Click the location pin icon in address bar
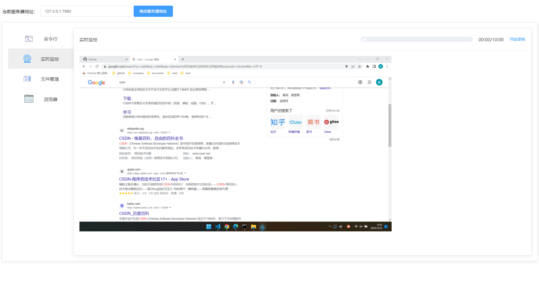The image size is (539, 283). 346,66
